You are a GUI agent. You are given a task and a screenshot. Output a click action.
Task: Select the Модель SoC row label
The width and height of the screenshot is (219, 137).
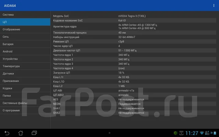pyautogui.click(x=61, y=16)
